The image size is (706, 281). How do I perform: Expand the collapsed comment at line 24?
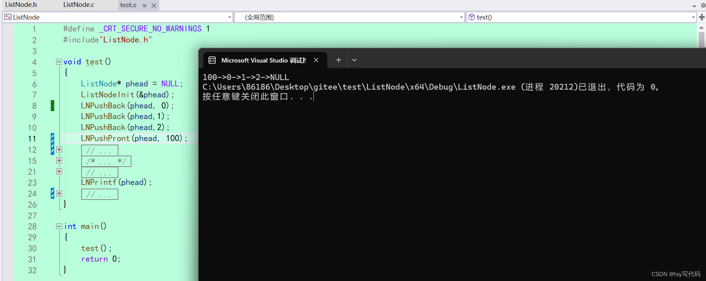[59, 193]
